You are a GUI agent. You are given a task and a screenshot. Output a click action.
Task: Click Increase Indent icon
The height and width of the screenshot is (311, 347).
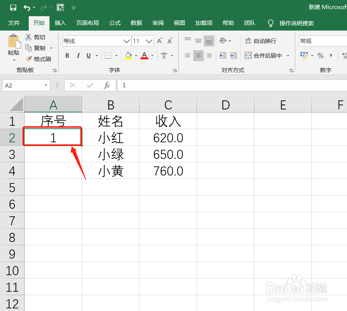234,55
